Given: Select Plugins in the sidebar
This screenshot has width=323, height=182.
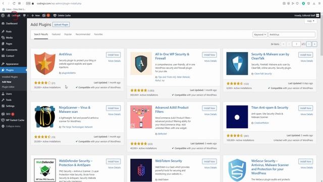Looking at the screenshot, I should click(14, 70).
